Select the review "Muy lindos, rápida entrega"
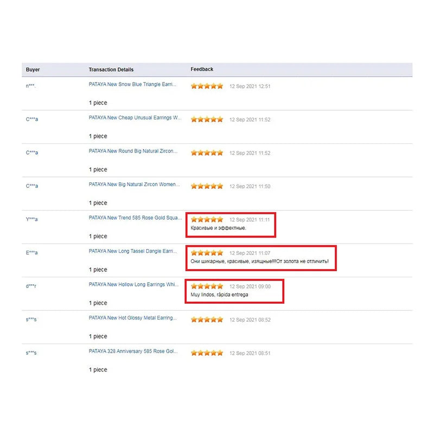The height and width of the screenshot is (434, 434). coord(219,295)
